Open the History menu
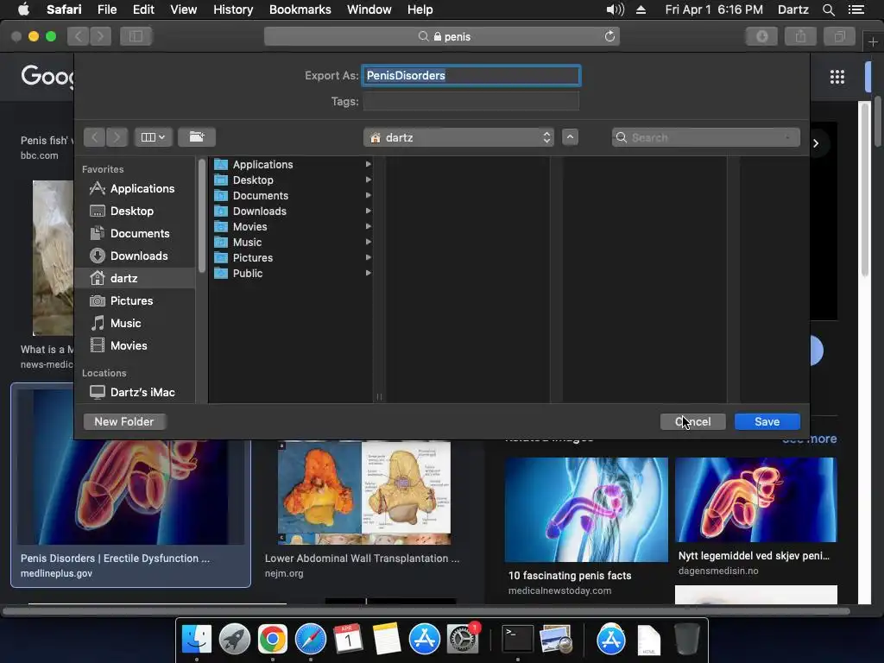The width and height of the screenshot is (884, 663). [x=233, y=9]
